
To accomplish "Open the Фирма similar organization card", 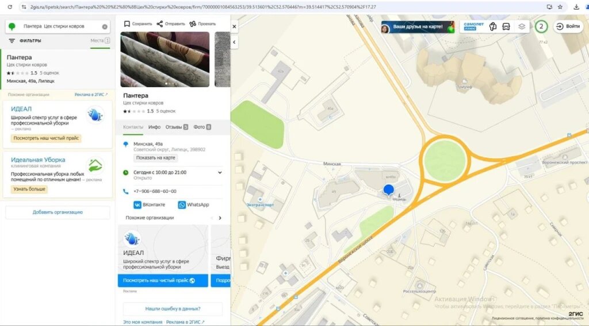I will [x=220, y=255].
